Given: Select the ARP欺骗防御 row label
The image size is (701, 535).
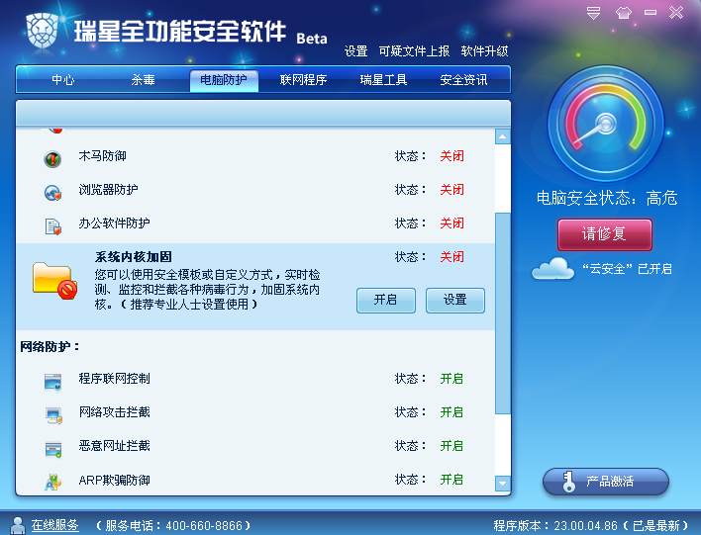Looking at the screenshot, I should [114, 480].
